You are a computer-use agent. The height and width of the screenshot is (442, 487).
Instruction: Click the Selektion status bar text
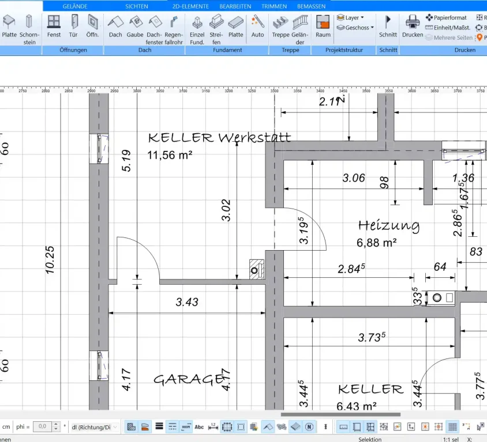point(370,439)
